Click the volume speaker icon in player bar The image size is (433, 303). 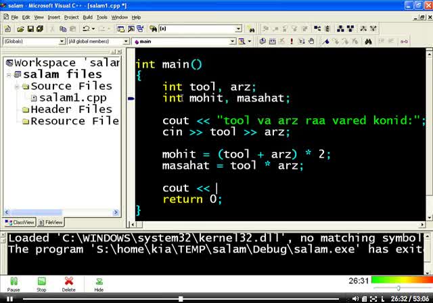[355, 298]
